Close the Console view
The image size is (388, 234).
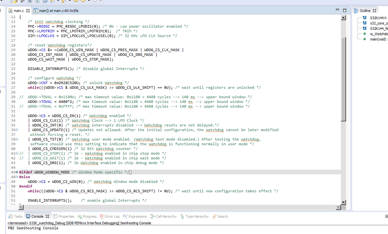pyautogui.click(x=47, y=217)
